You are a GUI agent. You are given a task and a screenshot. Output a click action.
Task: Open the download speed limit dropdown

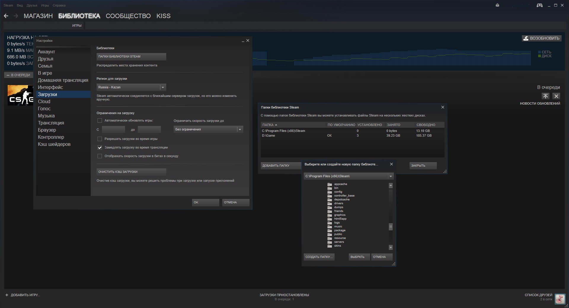point(208,129)
